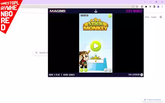Click the active game extension icon in the toolbar
Image resolution: width=165 pixels, height=103 pixels.
point(142,7)
